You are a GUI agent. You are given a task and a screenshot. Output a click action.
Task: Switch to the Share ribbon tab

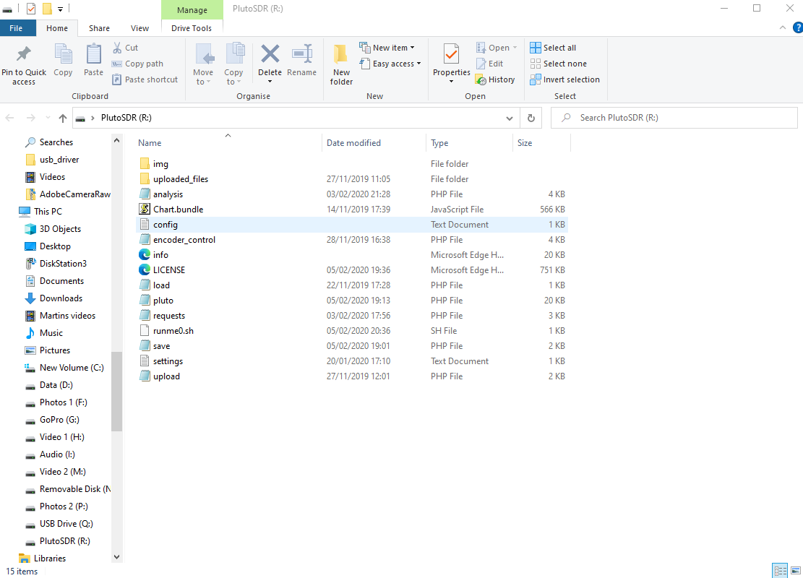tap(99, 28)
